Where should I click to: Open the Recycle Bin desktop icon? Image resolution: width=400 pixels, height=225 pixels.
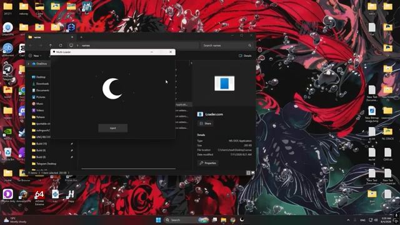pyautogui.click(x=7, y=154)
